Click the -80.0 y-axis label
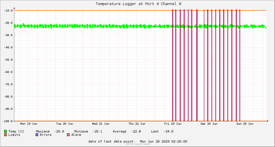The width and height of the screenshot is (275, 147). 8,97
